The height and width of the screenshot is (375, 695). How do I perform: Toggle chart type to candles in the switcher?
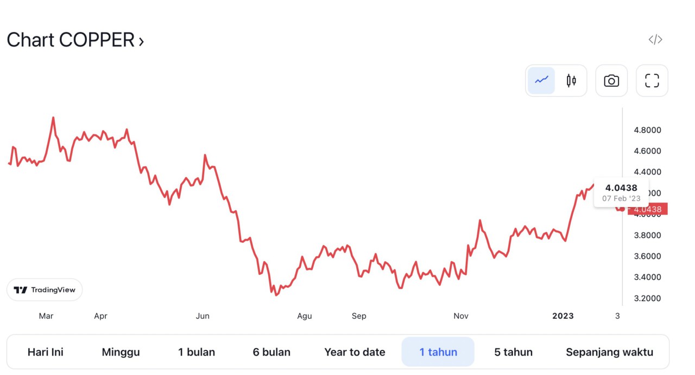tap(570, 80)
